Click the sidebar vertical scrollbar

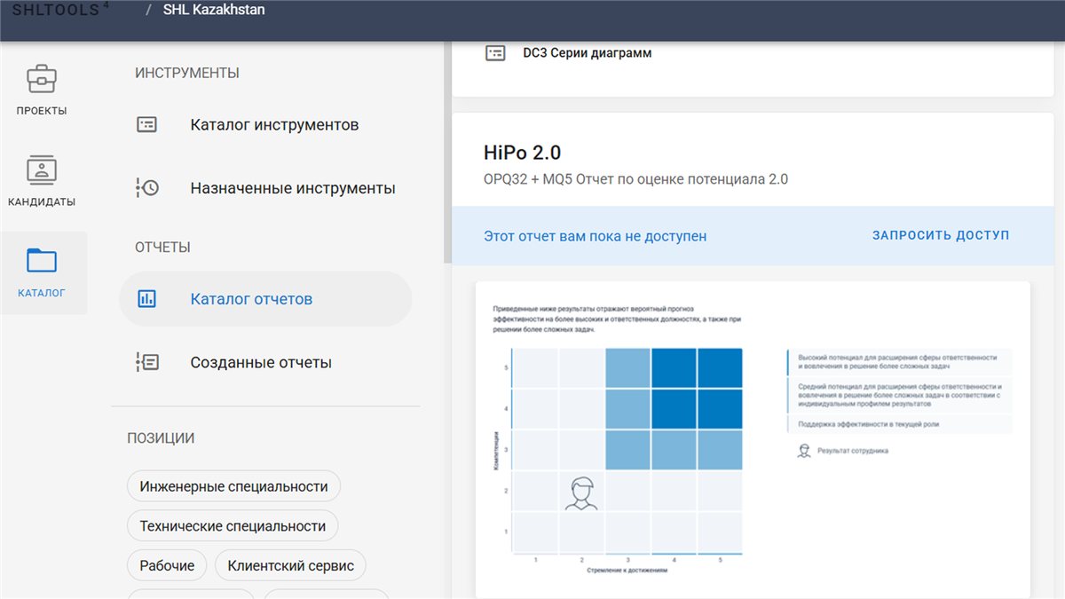(446, 151)
